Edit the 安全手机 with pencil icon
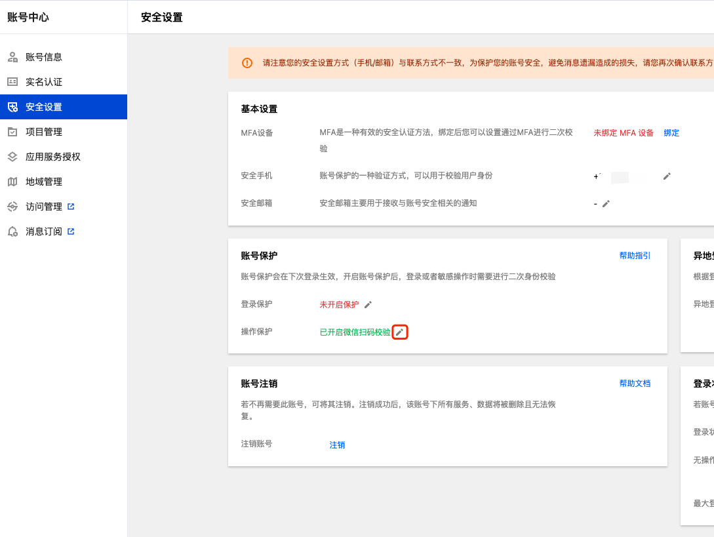 point(667,176)
